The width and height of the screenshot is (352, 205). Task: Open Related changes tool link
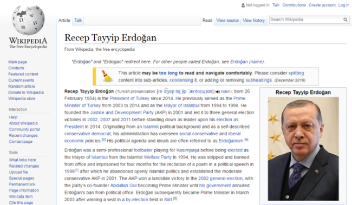pyautogui.click(x=24, y=166)
